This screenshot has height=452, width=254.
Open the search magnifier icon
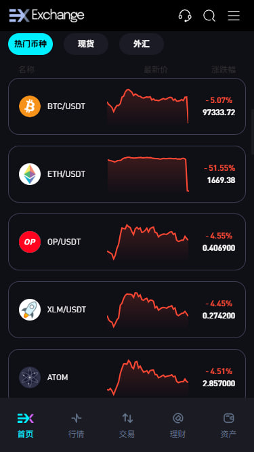click(209, 16)
